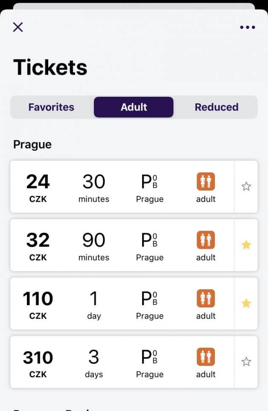The image size is (268, 411).
Task: Select the 3 days ticket duration
Action: 94,362
